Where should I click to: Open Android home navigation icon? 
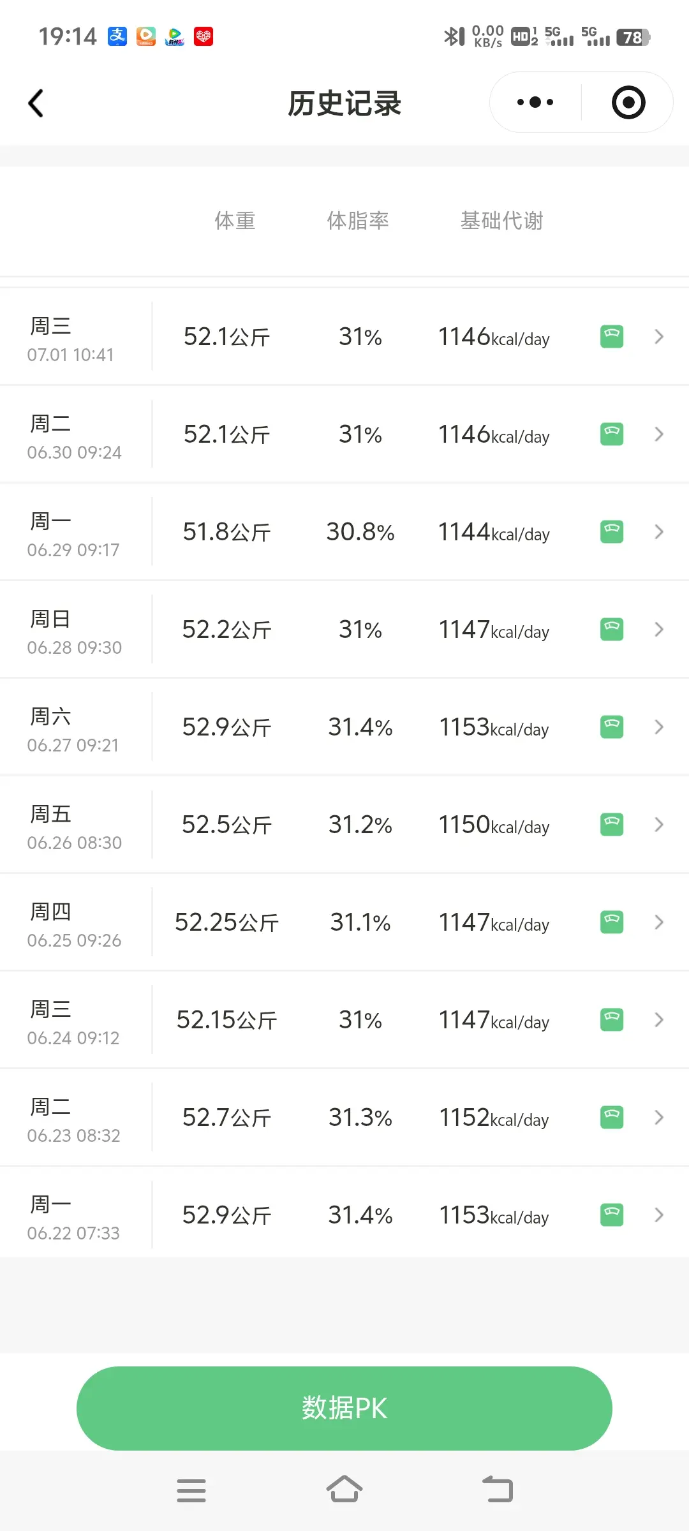344,1490
